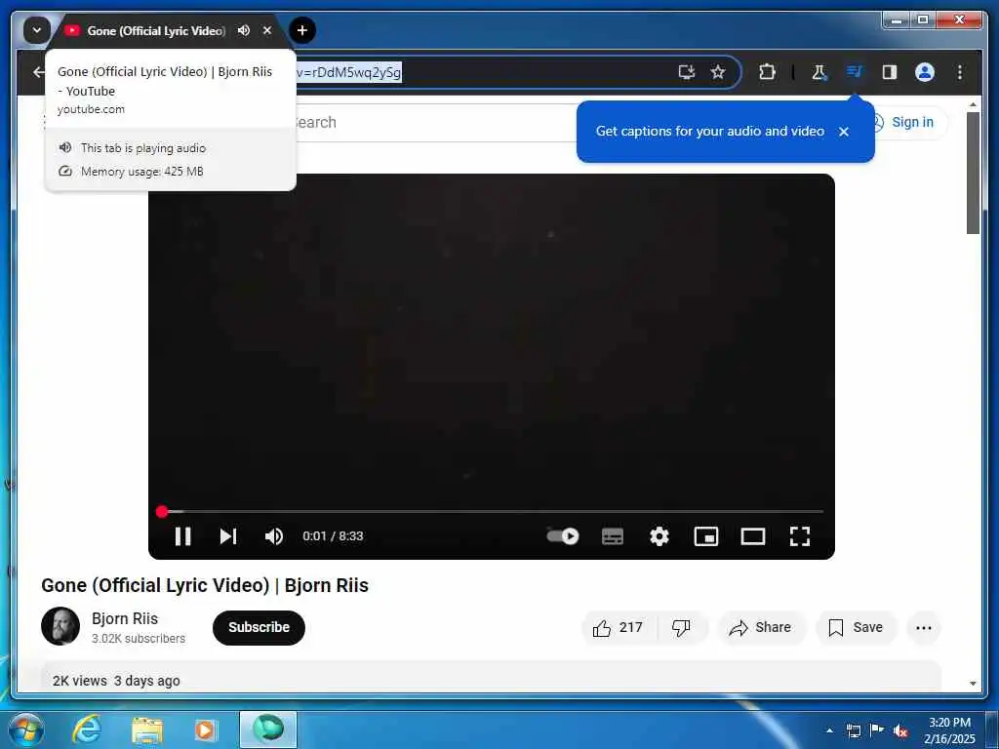Skip to next video
The width and height of the screenshot is (999, 749).
pyautogui.click(x=228, y=536)
